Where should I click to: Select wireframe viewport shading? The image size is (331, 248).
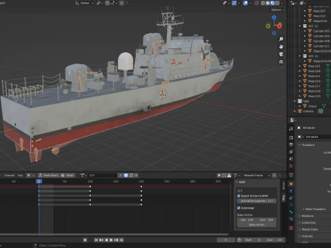click(x=263, y=3)
